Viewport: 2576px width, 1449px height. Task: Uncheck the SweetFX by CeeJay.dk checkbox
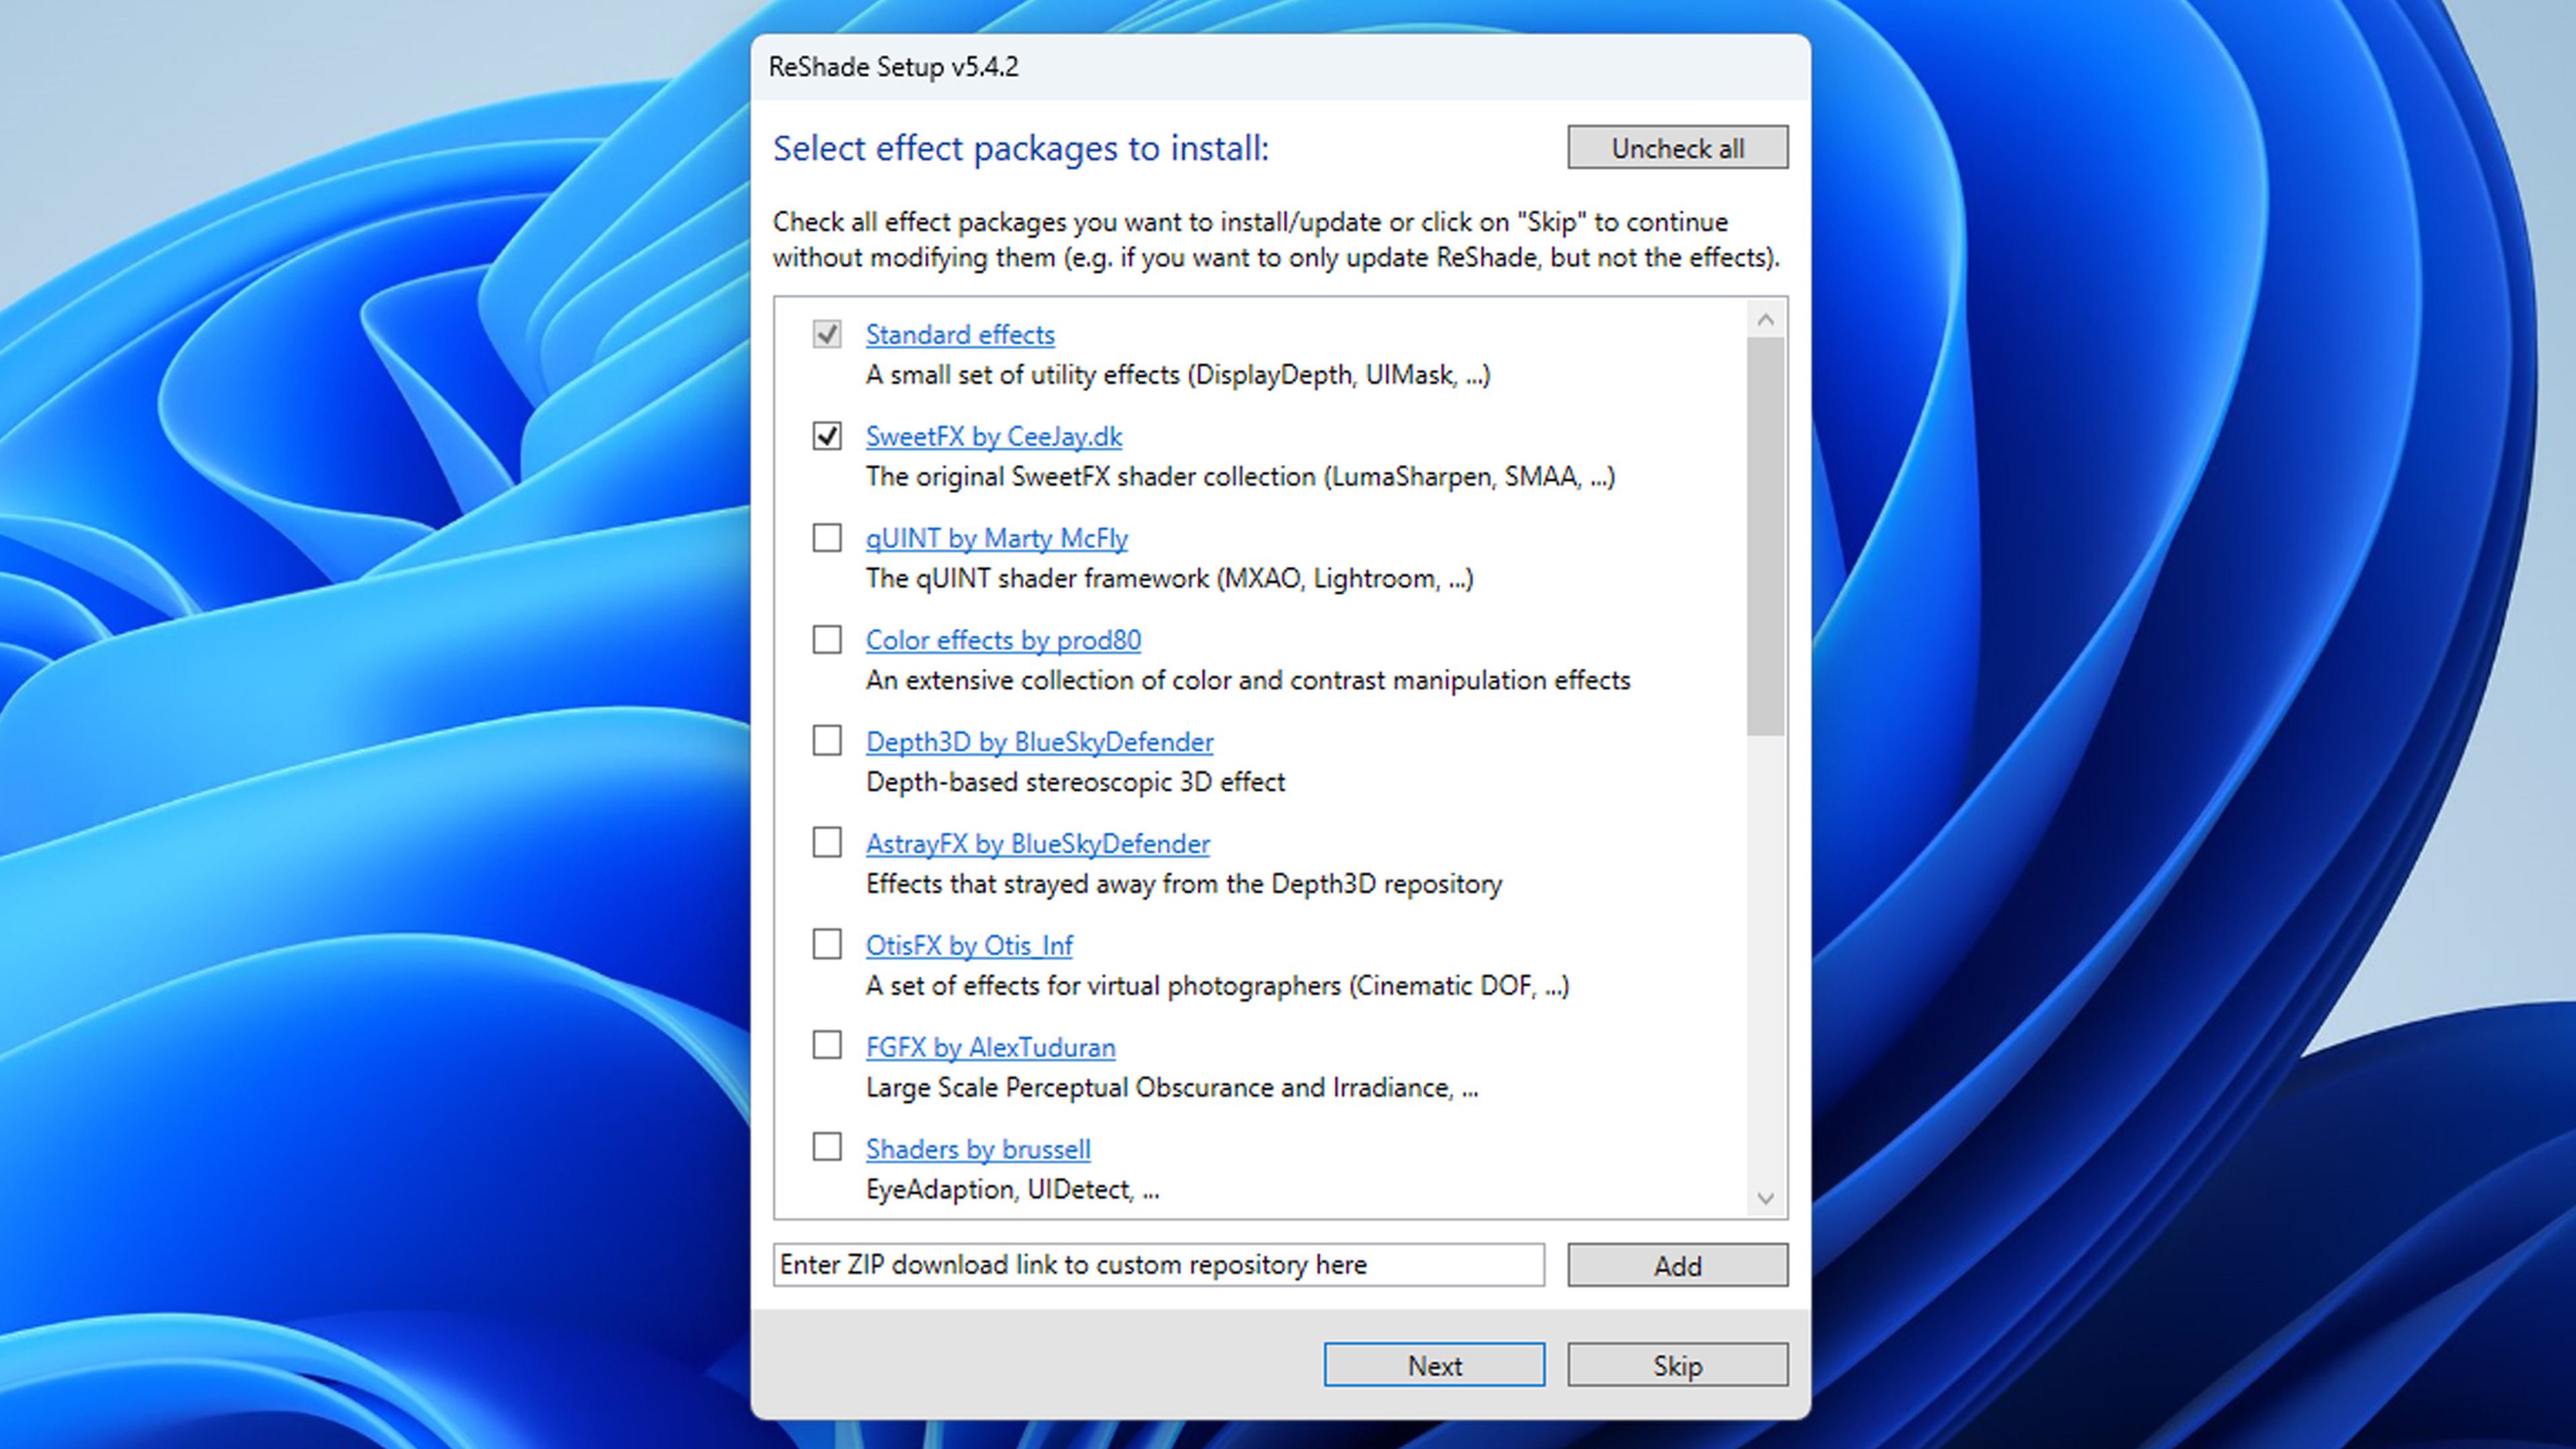coord(827,436)
